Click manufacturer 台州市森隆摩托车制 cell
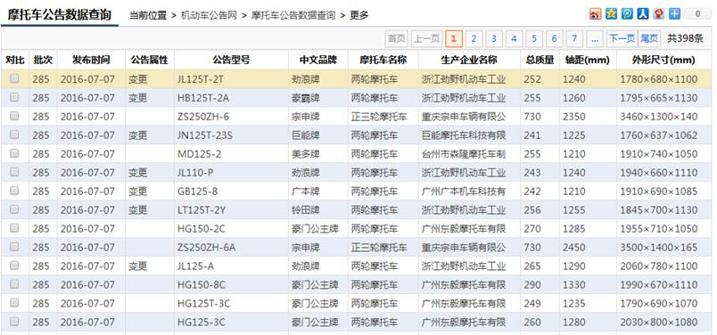Viewport: 717px width, 335px height. coord(464,154)
